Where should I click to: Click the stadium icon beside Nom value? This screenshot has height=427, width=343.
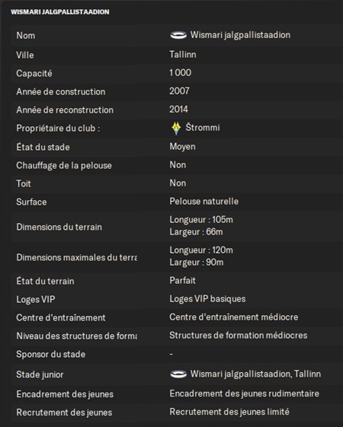point(178,36)
